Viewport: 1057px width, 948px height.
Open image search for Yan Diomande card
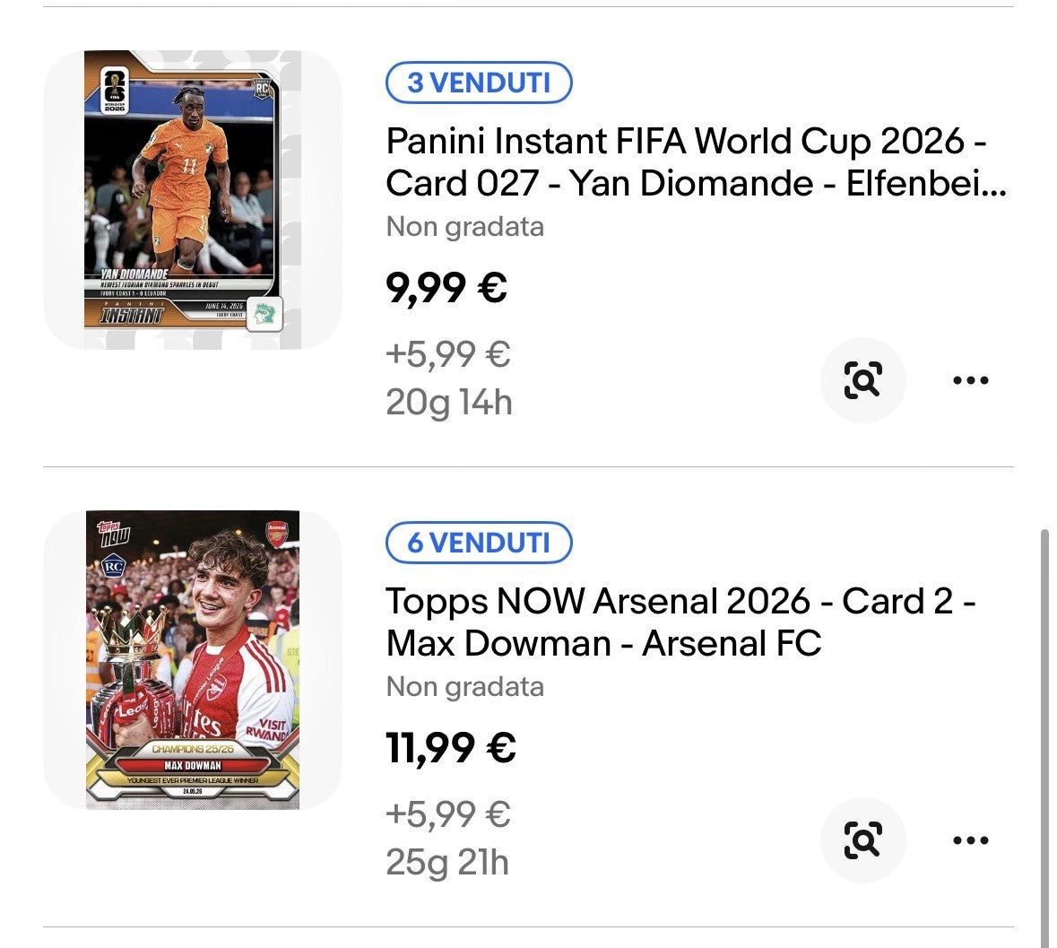pos(862,380)
